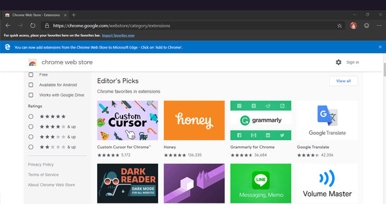This screenshot has width=386, height=204.
Task: Click the forward navigation arrow
Action: 20,25
